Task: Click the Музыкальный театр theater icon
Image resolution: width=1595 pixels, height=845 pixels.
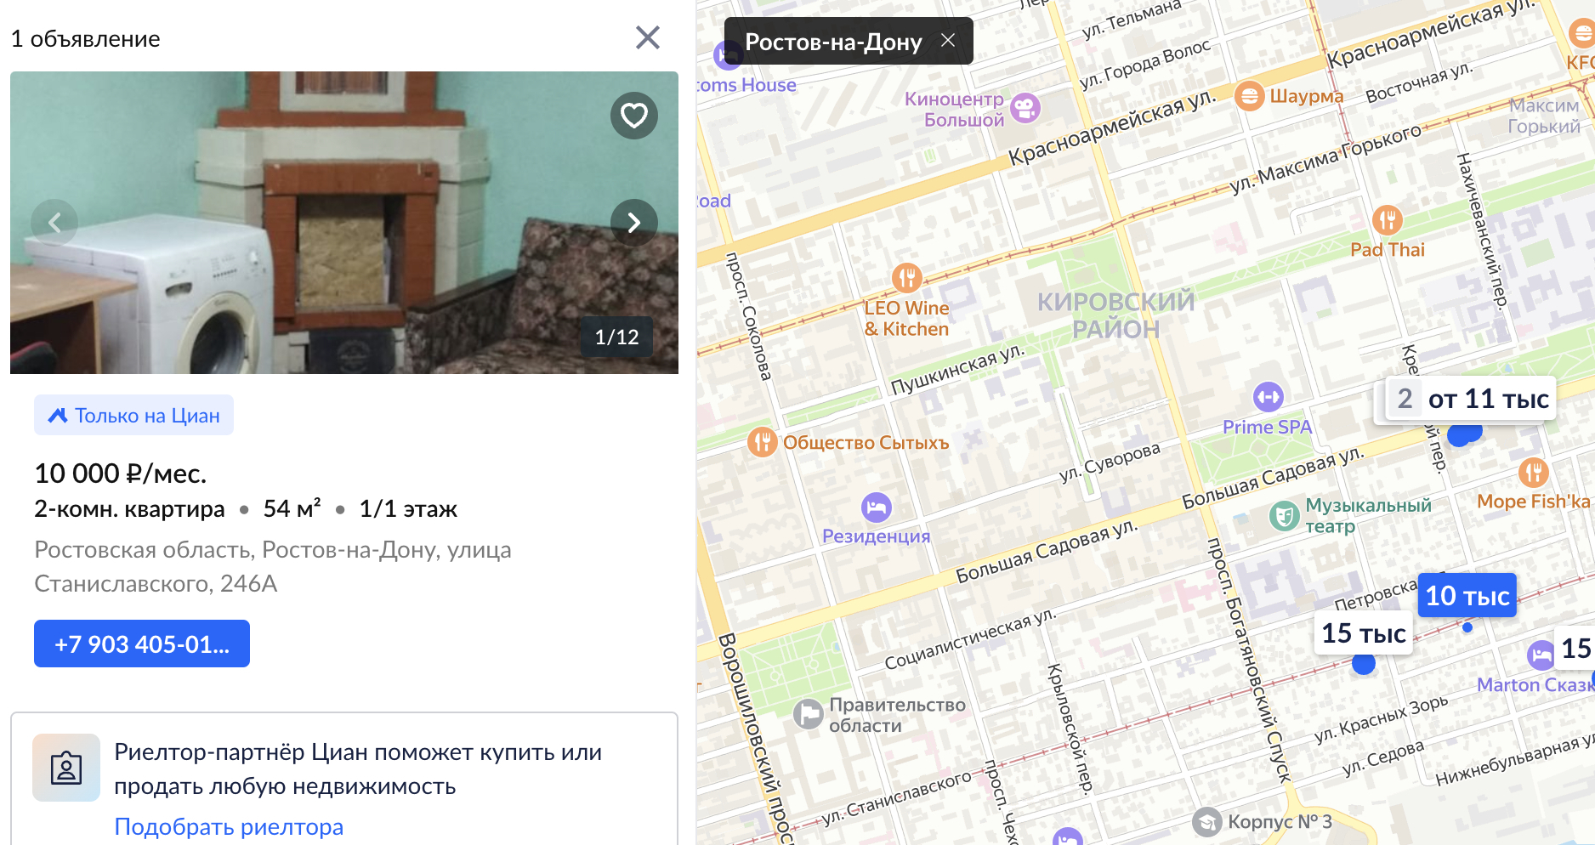Action: point(1285,515)
